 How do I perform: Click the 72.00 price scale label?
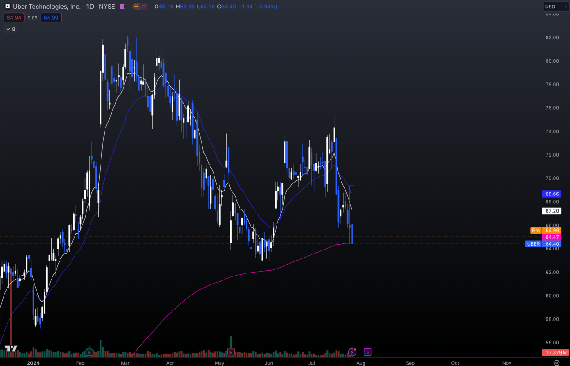(x=552, y=155)
